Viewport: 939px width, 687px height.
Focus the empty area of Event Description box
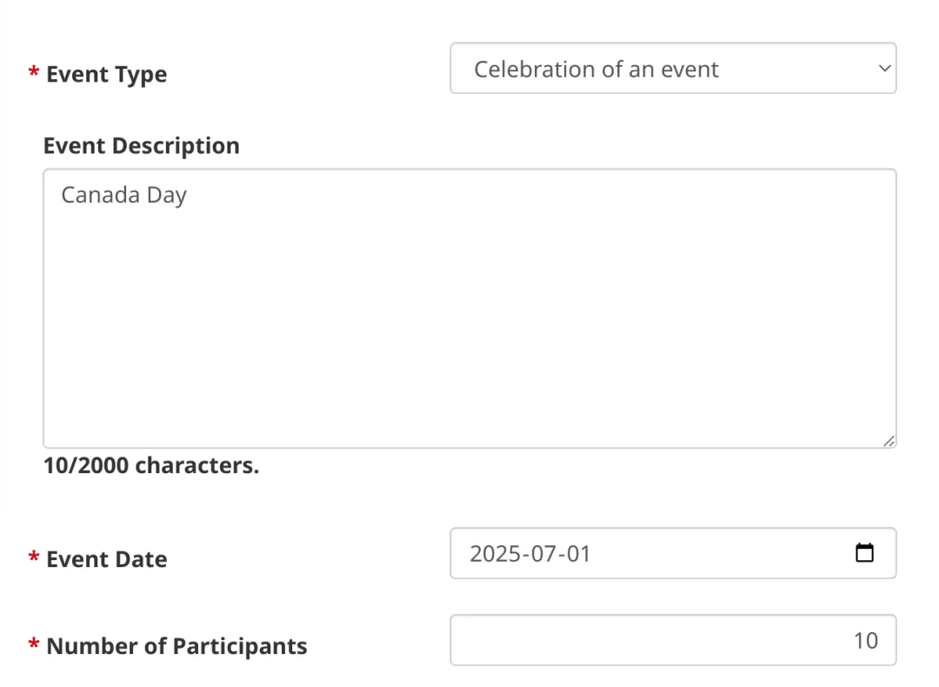(x=469, y=330)
